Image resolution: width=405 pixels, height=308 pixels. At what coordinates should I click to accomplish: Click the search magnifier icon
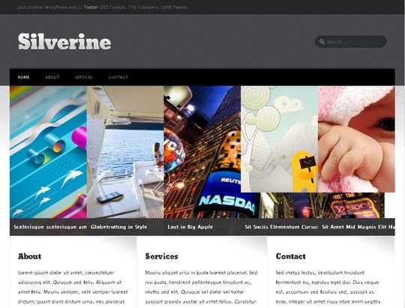pos(322,41)
